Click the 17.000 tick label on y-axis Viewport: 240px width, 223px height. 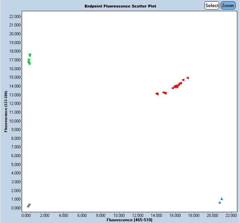(16, 60)
